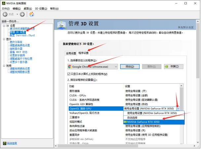Select 旋转显示器 in tree
This screenshot has height=149, width=201.
click(x=16, y=49)
